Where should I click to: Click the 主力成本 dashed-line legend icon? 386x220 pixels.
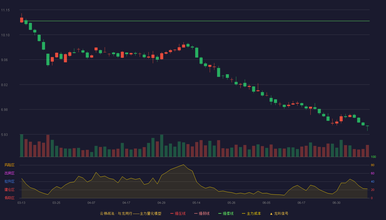pyautogui.click(x=243, y=213)
